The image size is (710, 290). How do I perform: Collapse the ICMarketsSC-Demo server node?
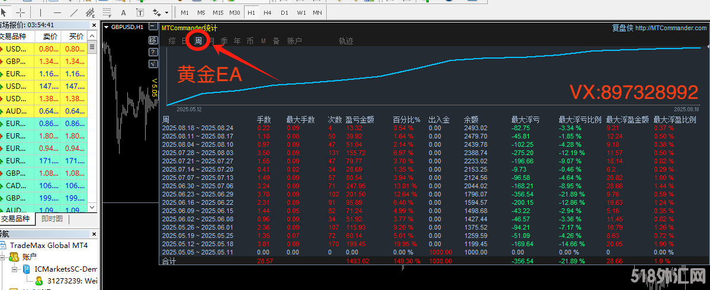[x=15, y=269]
